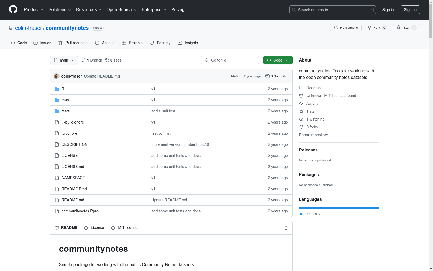433x271 pixels.
Task: Click the search magnifier icon in header
Action: point(294,10)
